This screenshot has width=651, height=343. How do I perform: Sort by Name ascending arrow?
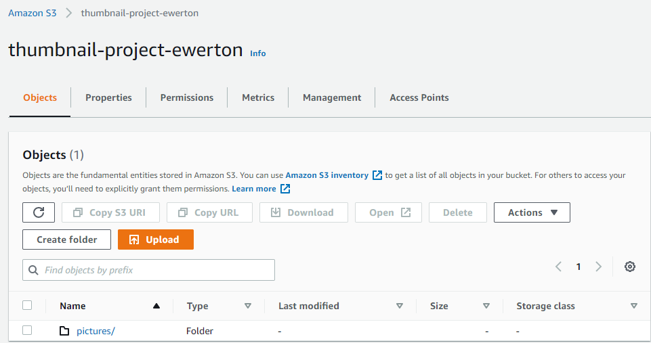[x=156, y=306]
